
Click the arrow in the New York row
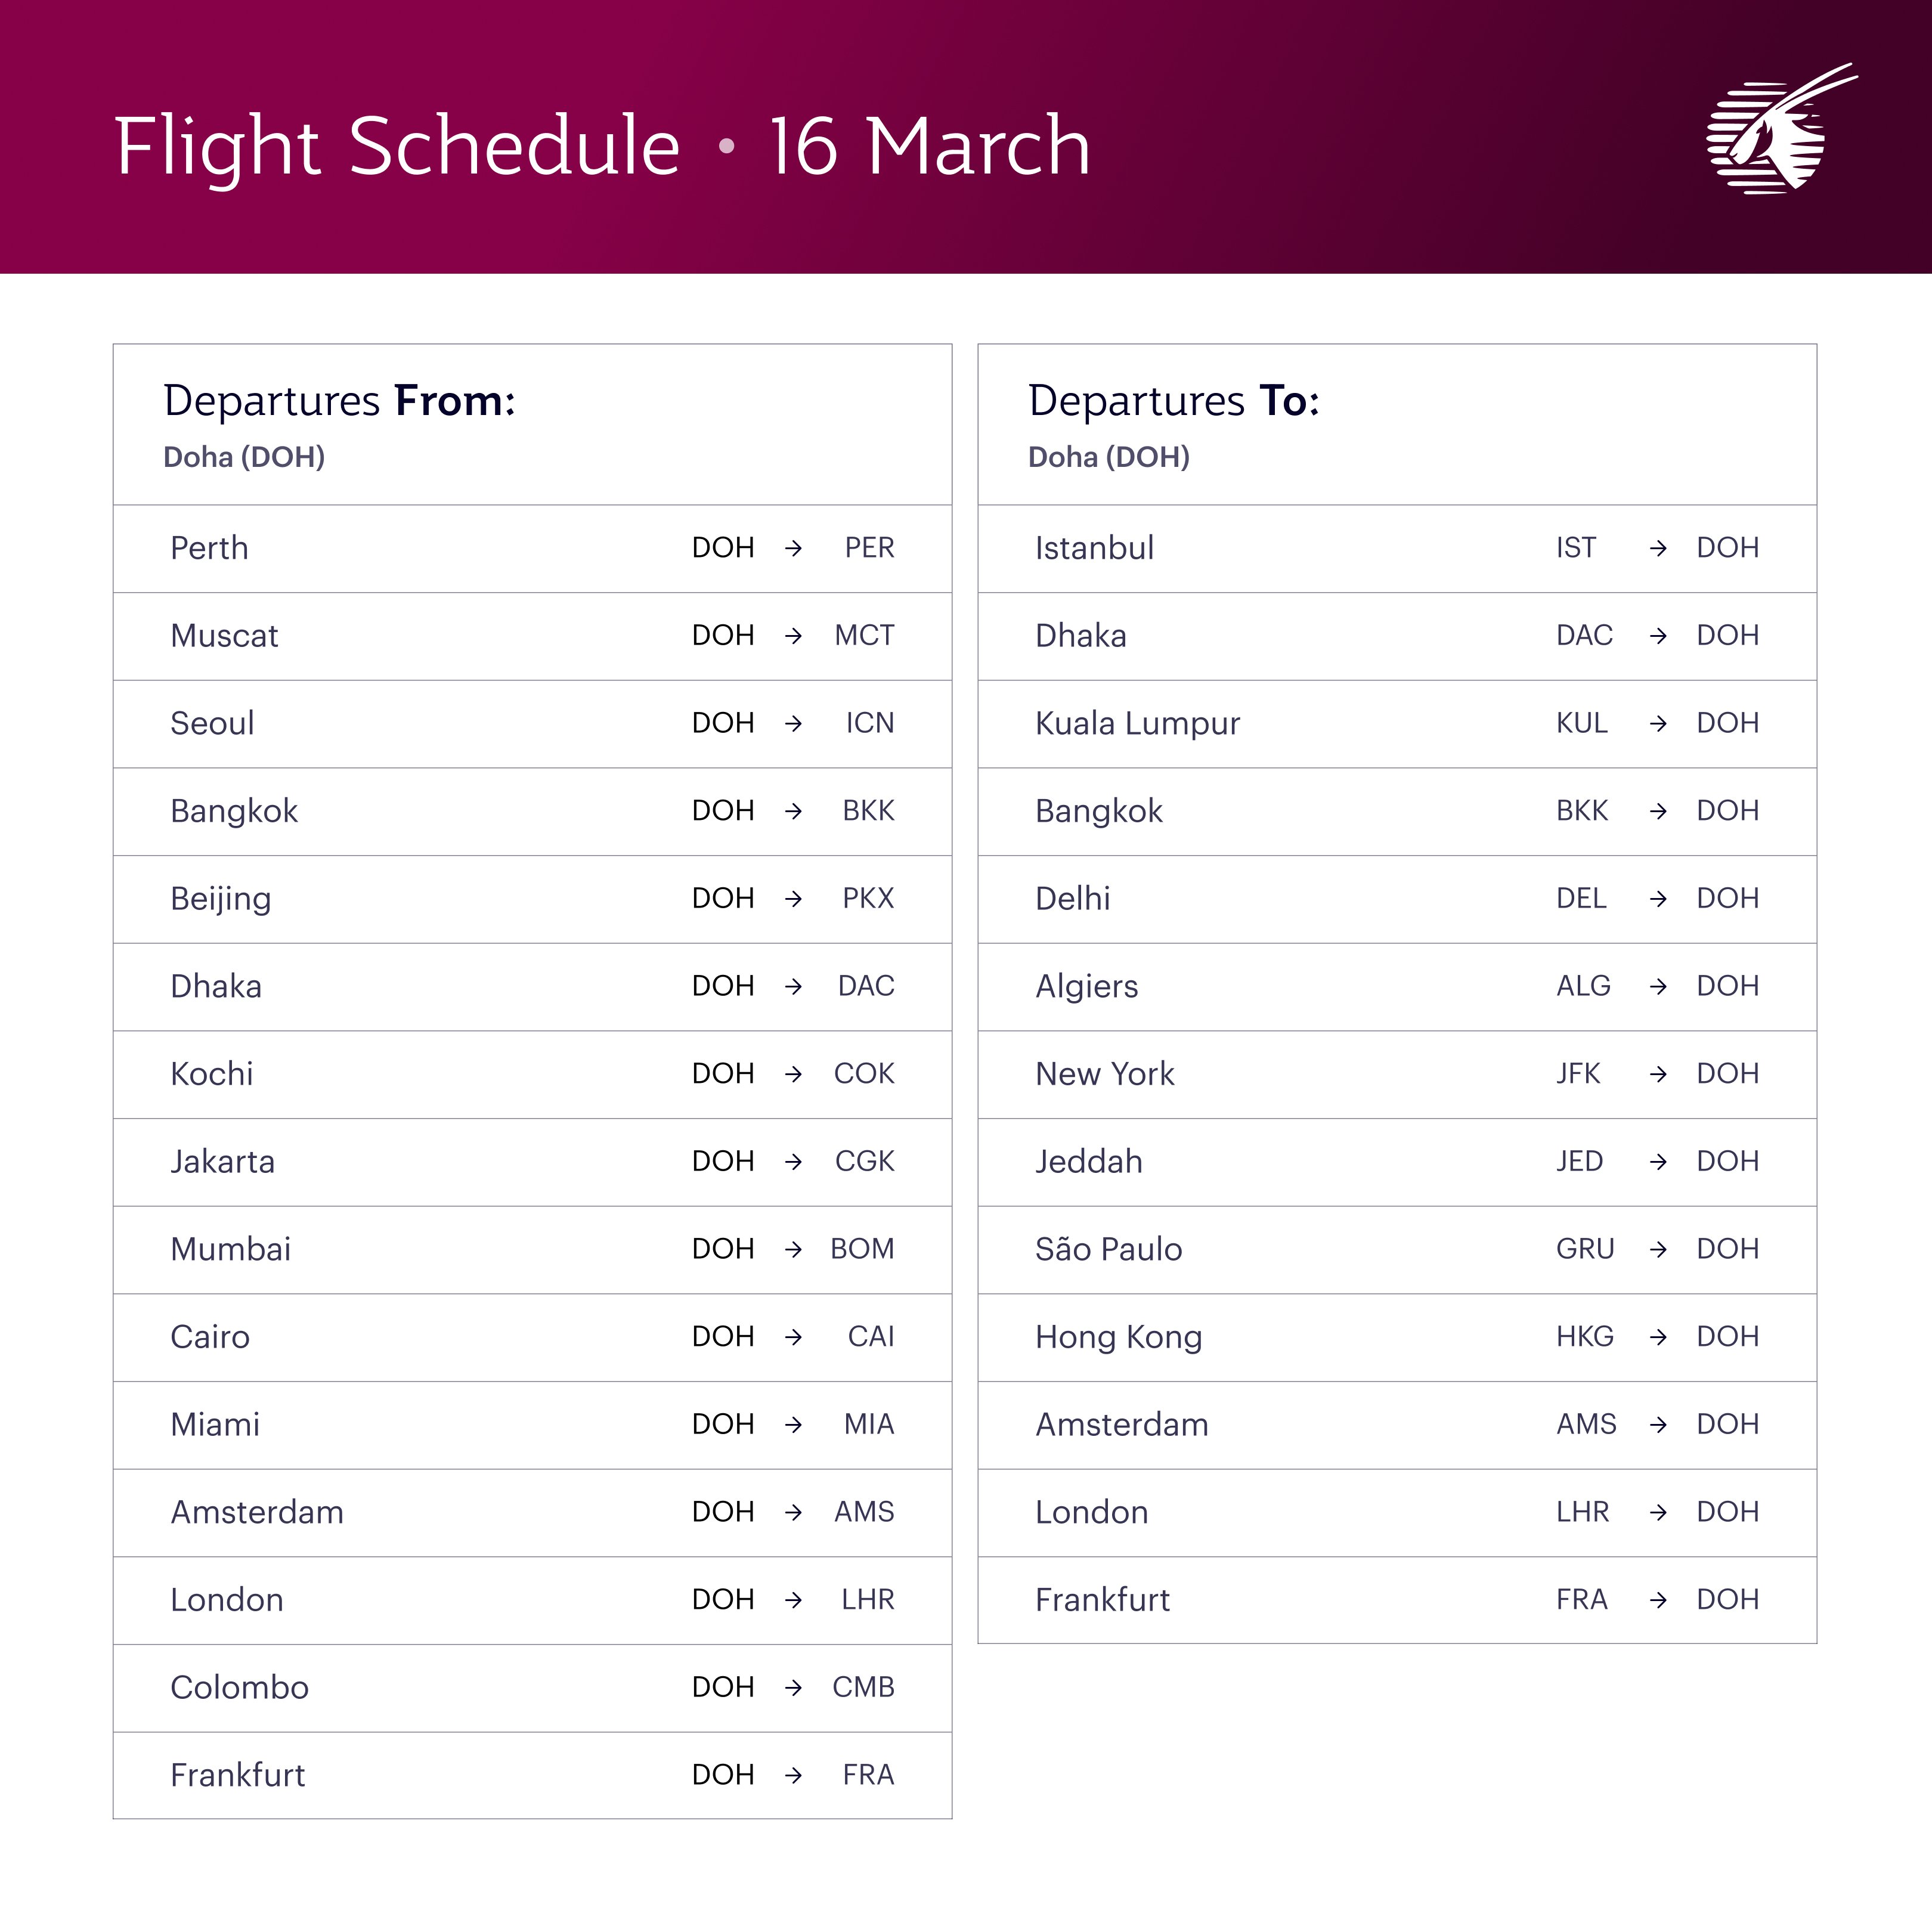[1658, 1074]
